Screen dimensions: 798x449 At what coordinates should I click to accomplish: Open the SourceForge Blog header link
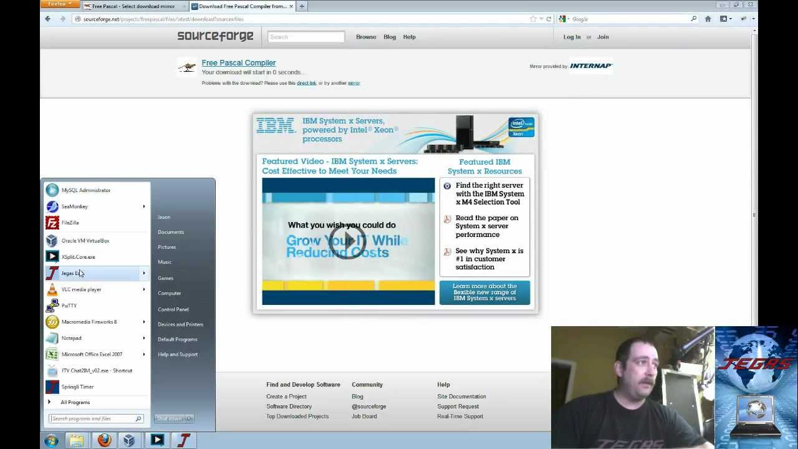(390, 37)
